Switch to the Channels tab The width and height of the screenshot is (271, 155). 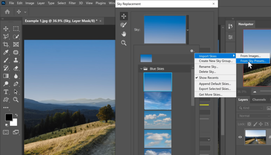click(259, 100)
